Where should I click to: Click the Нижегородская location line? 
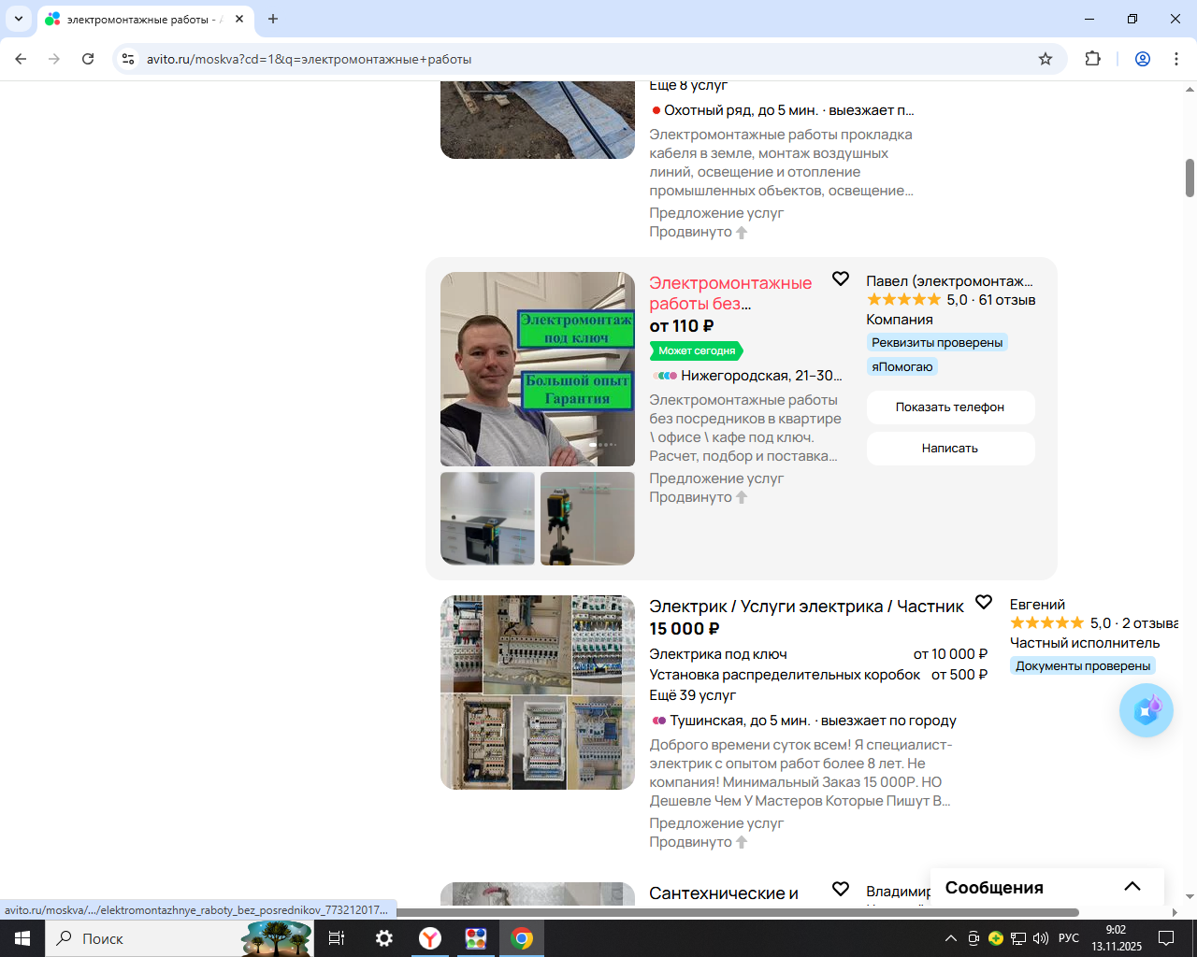(x=747, y=376)
